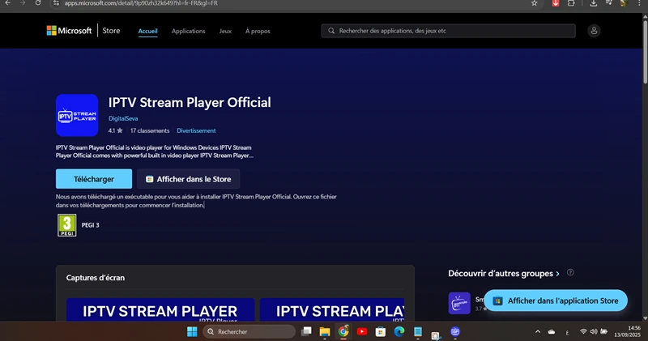
Task: Open Microsoft Edge from the taskbar
Action: tap(399, 331)
